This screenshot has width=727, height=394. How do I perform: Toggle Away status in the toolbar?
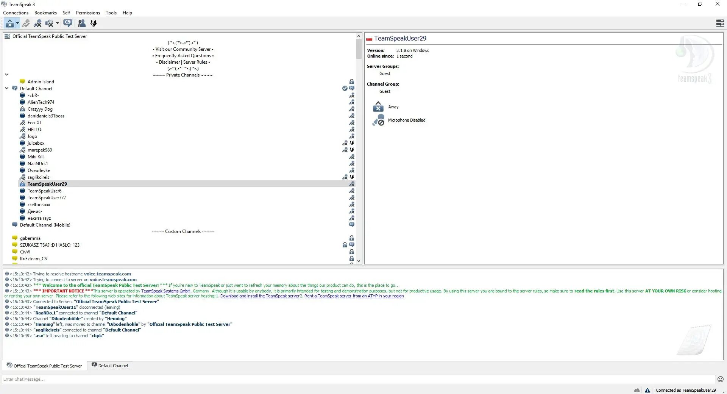9,23
